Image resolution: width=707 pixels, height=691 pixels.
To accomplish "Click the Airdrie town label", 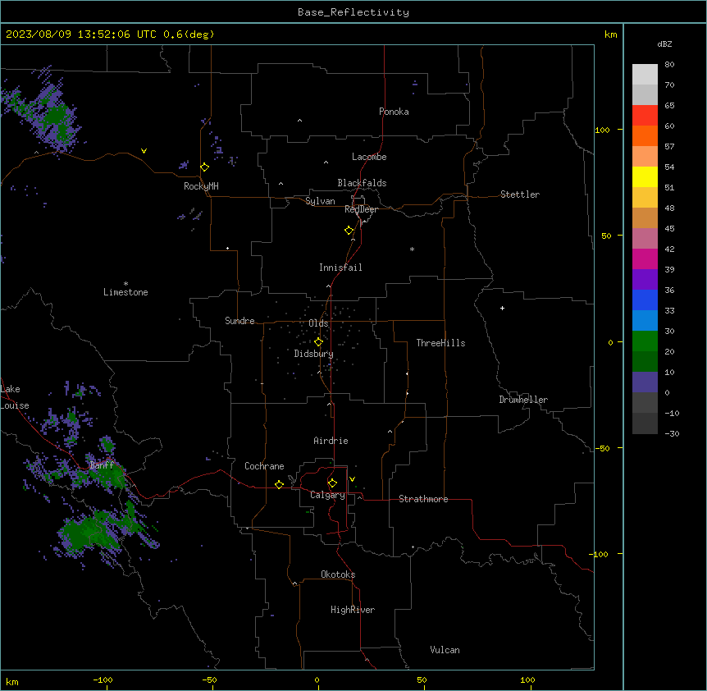I will pyautogui.click(x=331, y=441).
